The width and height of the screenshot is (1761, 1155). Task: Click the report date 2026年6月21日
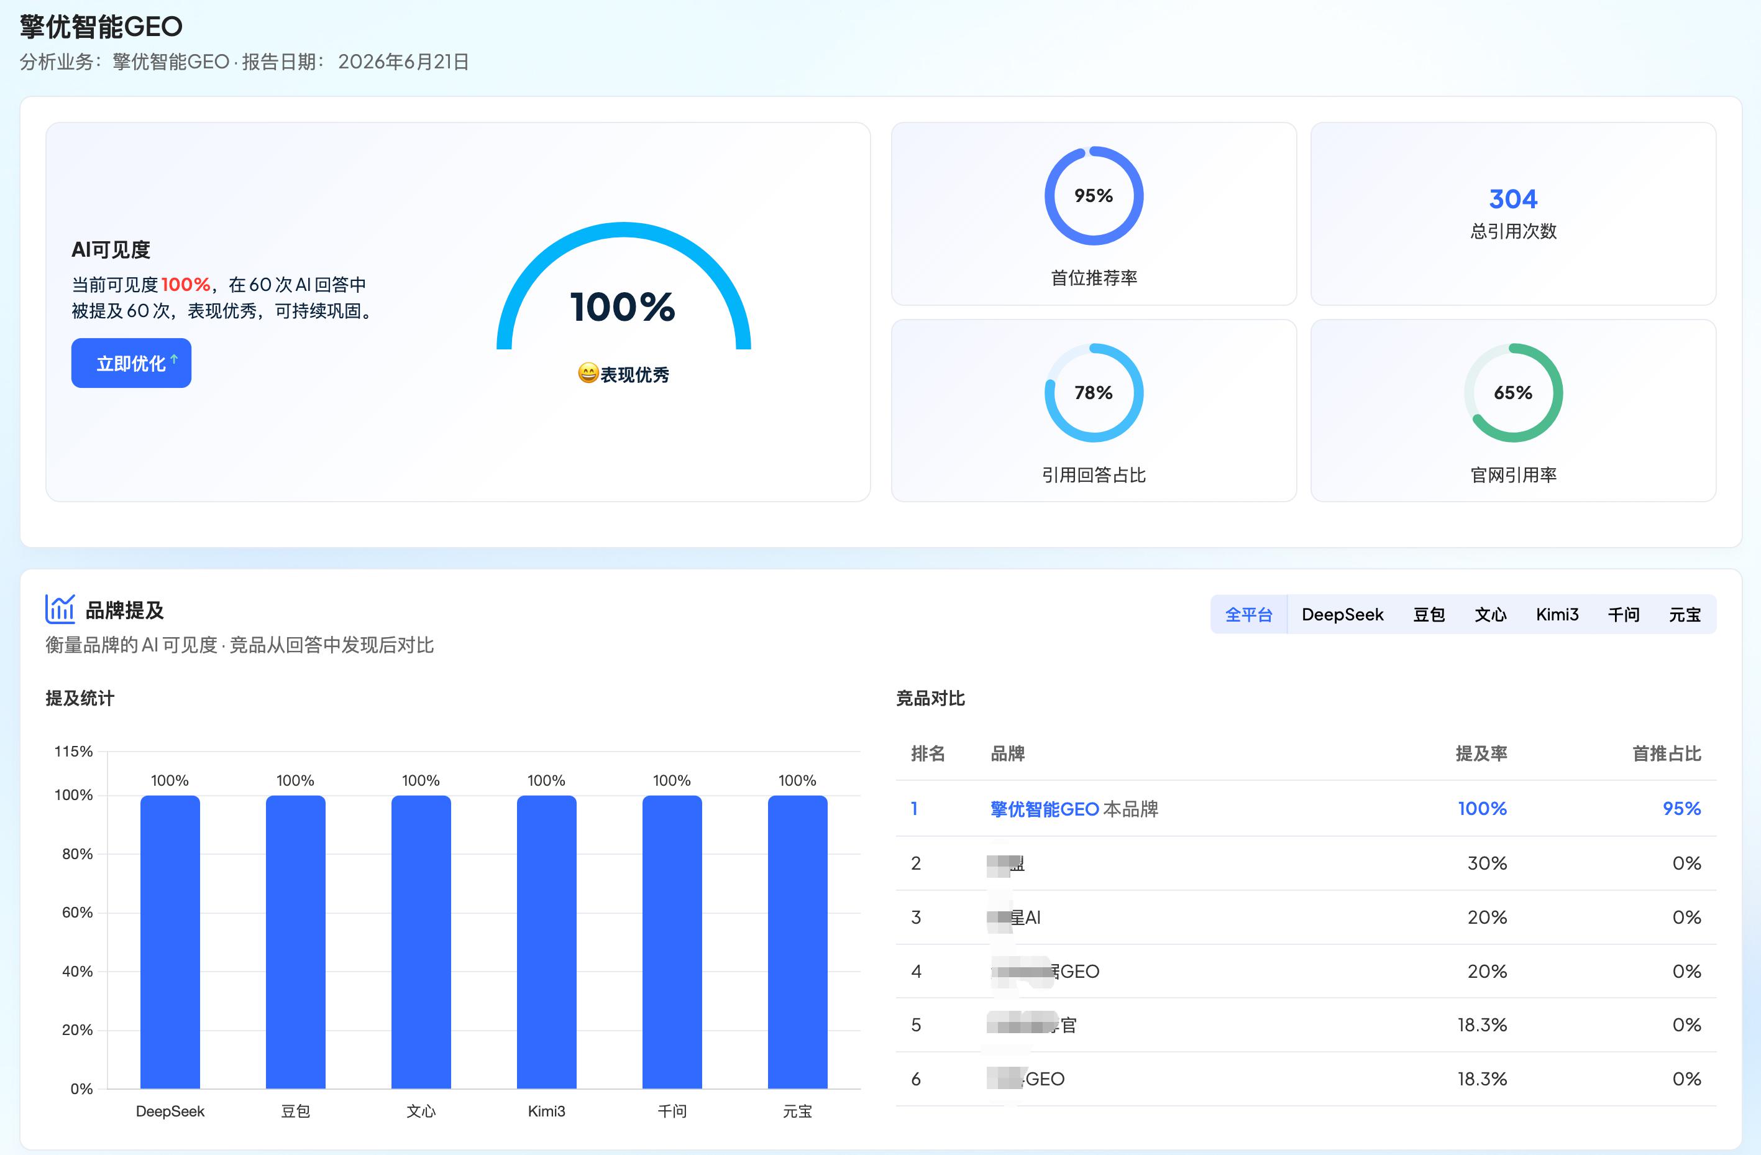(403, 62)
